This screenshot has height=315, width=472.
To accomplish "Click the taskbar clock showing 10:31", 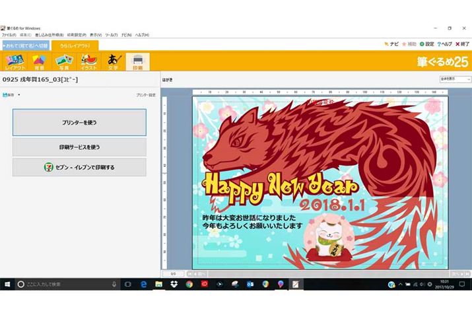I will [x=444, y=284].
